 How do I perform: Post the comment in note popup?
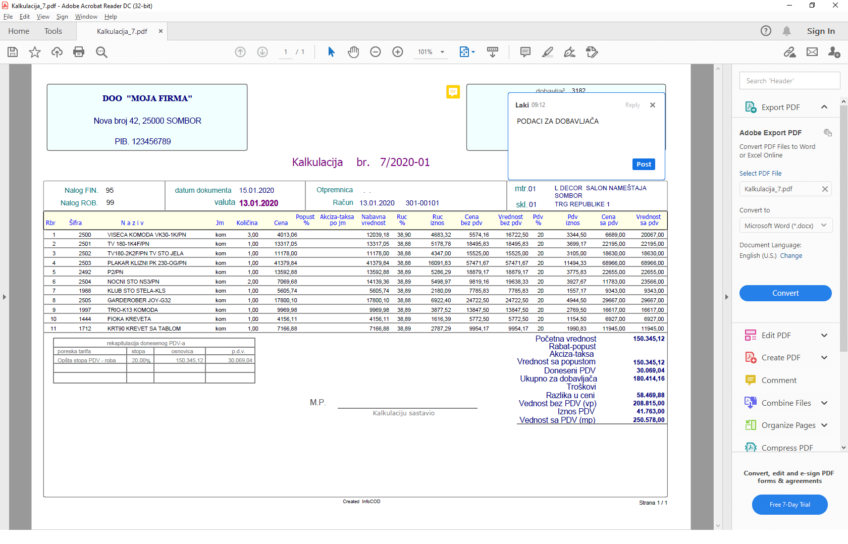[x=644, y=164]
